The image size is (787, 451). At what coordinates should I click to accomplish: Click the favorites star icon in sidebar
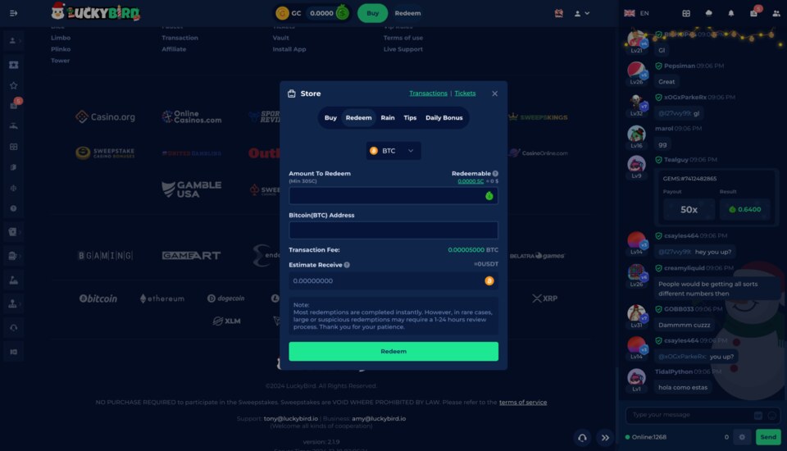tap(13, 85)
